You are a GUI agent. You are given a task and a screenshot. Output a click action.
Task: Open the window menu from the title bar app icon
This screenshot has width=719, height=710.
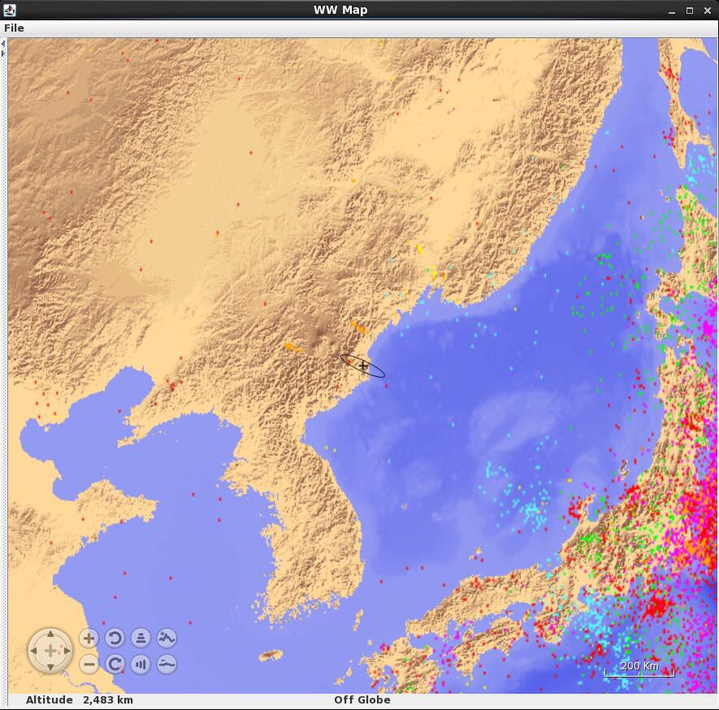pos(10,10)
